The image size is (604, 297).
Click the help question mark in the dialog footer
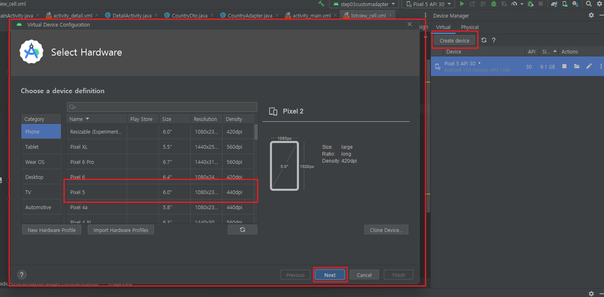click(22, 275)
